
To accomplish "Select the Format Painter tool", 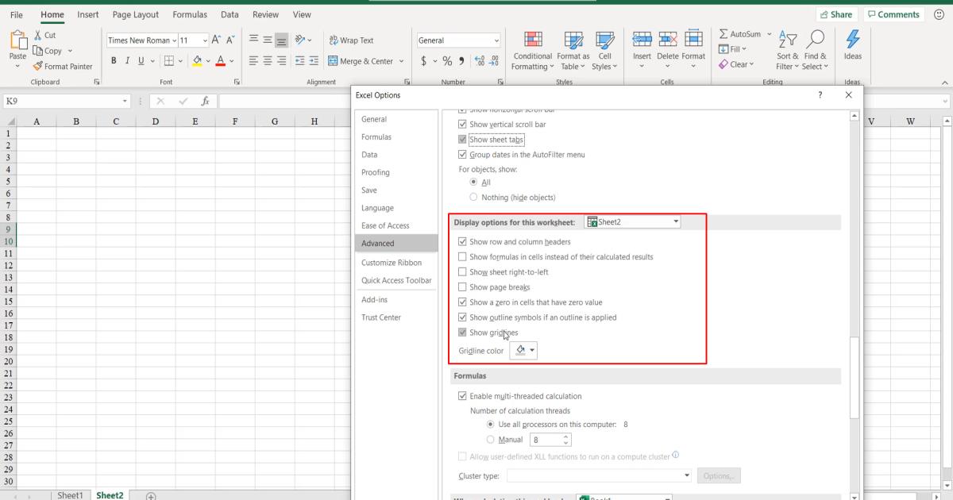I will click(64, 67).
